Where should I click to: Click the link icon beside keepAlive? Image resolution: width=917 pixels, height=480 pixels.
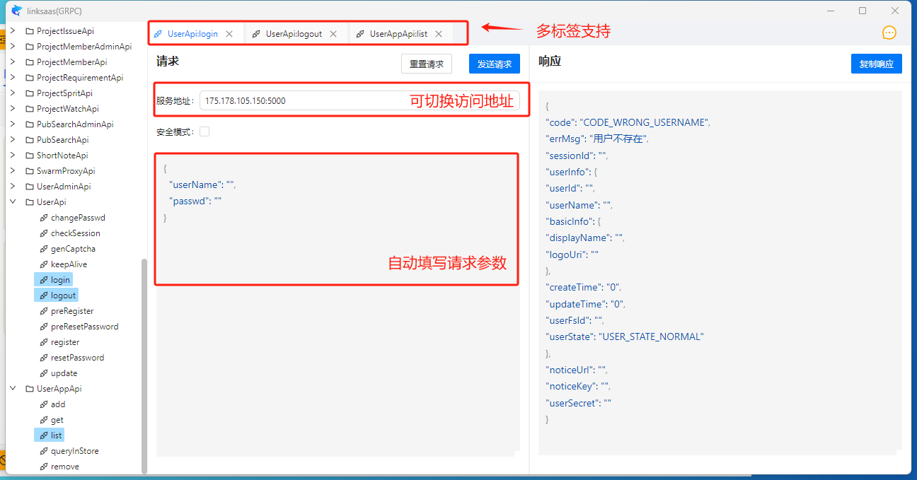pos(44,264)
